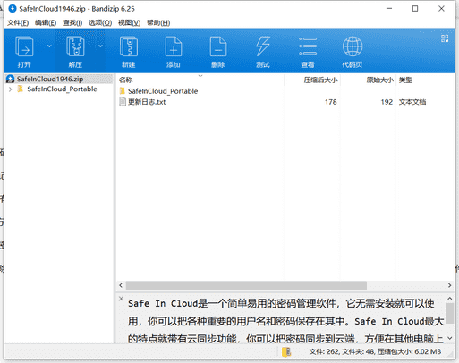Image resolution: width=459 pixels, height=363 pixels.
Task: Sort by the 名称 column header
Action: coord(125,80)
